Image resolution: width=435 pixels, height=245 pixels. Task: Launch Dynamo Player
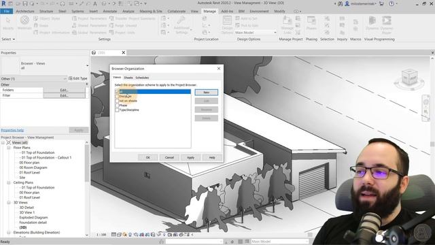click(387, 20)
